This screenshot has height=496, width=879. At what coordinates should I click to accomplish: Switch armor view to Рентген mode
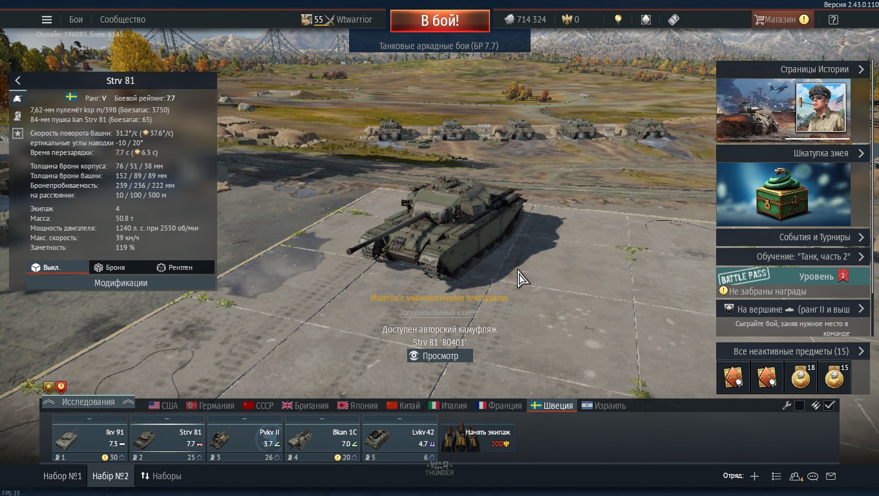point(175,267)
